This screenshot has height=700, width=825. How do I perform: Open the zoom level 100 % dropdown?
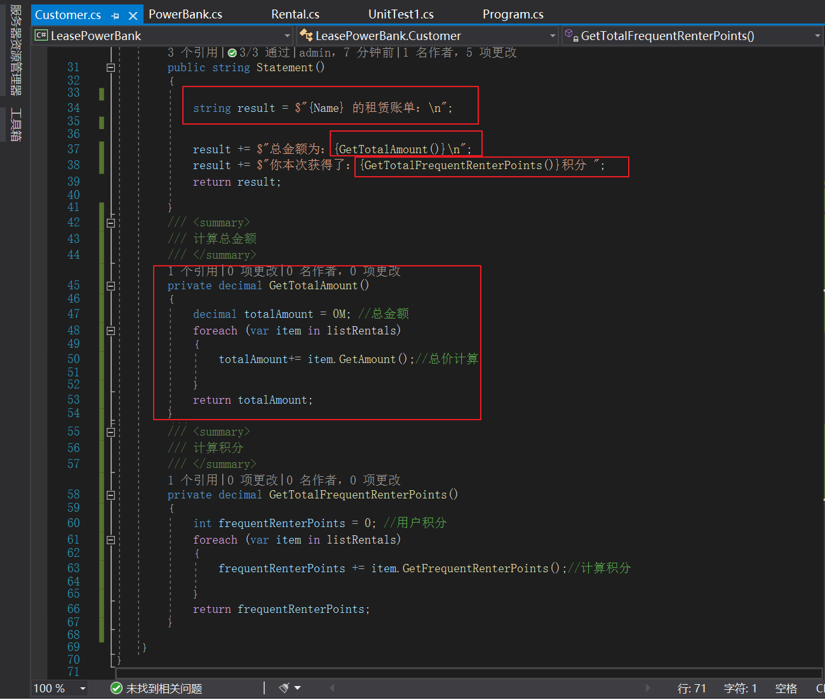coord(83,689)
